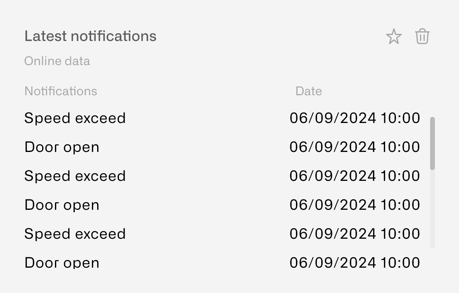Select date cell of second Speed exceed row
This screenshot has width=459, height=293.
(355, 176)
